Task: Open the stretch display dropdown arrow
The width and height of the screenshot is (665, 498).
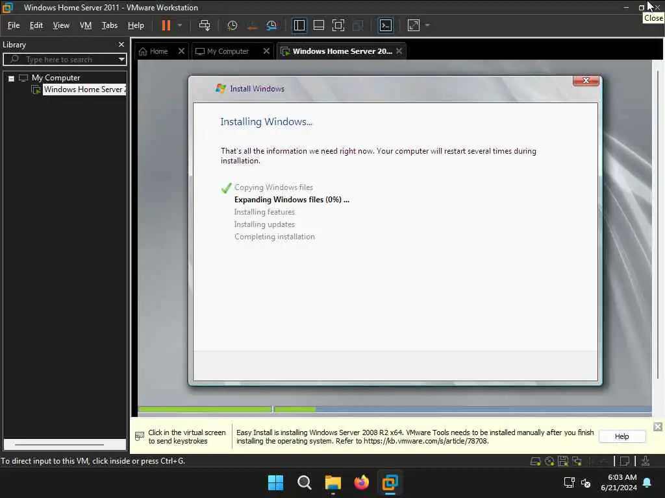Action: point(427,25)
